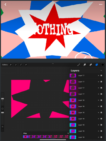Tap the square Modify button on sidebar
This screenshot has width=106, height=141.
pos(2,109)
